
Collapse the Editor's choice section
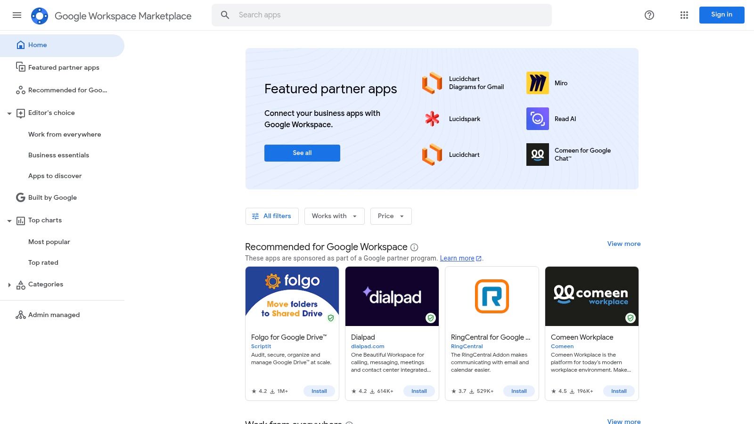9,113
